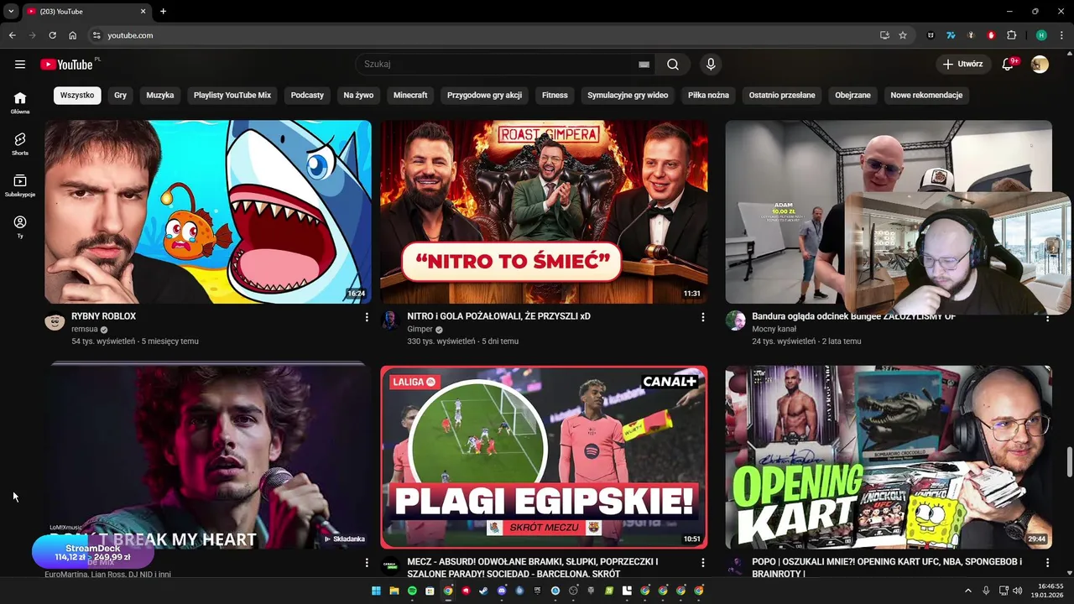Select the Na żywo filter chip

pos(358,96)
